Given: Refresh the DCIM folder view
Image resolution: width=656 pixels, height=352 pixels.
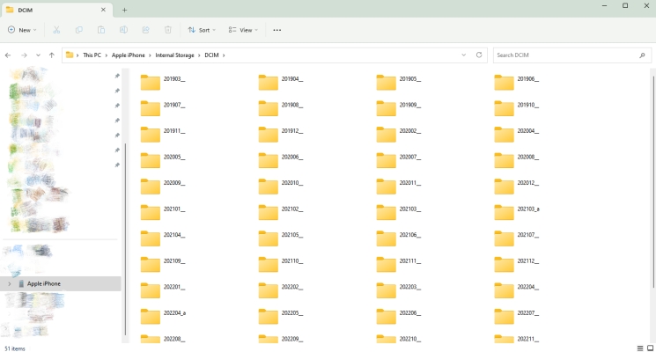Looking at the screenshot, I should (x=479, y=55).
